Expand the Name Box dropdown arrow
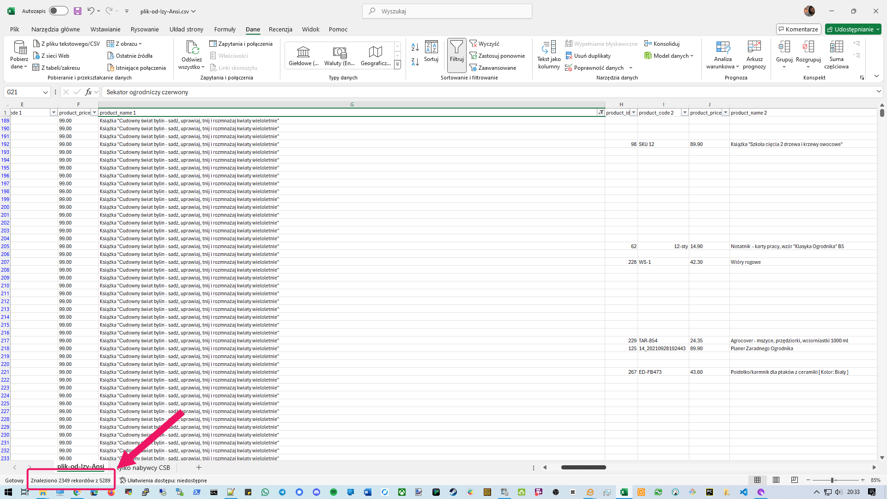This screenshot has height=499, width=887. pyautogui.click(x=45, y=92)
